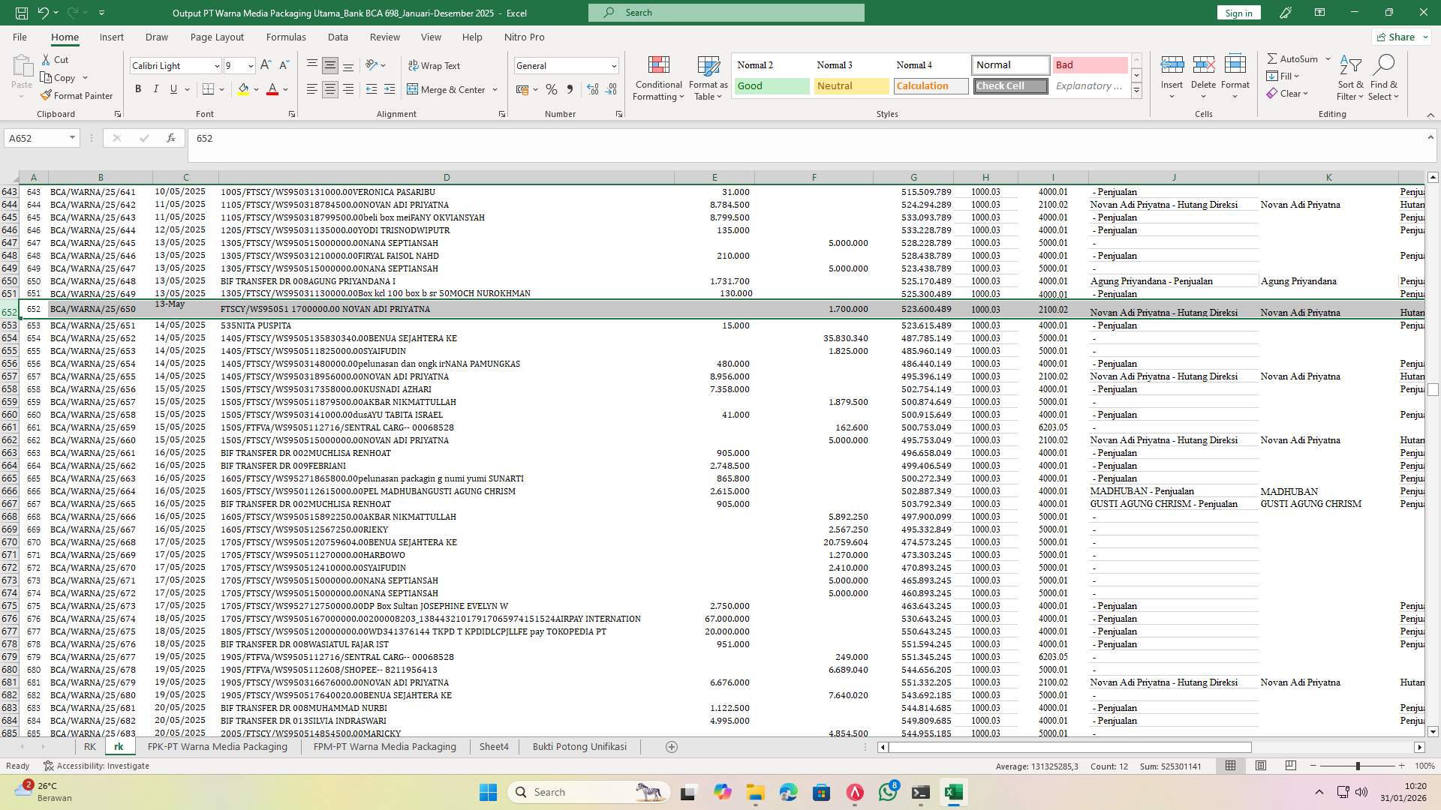Open the Fill Color dropdown arrow
The width and height of the screenshot is (1441, 810).
(x=254, y=89)
